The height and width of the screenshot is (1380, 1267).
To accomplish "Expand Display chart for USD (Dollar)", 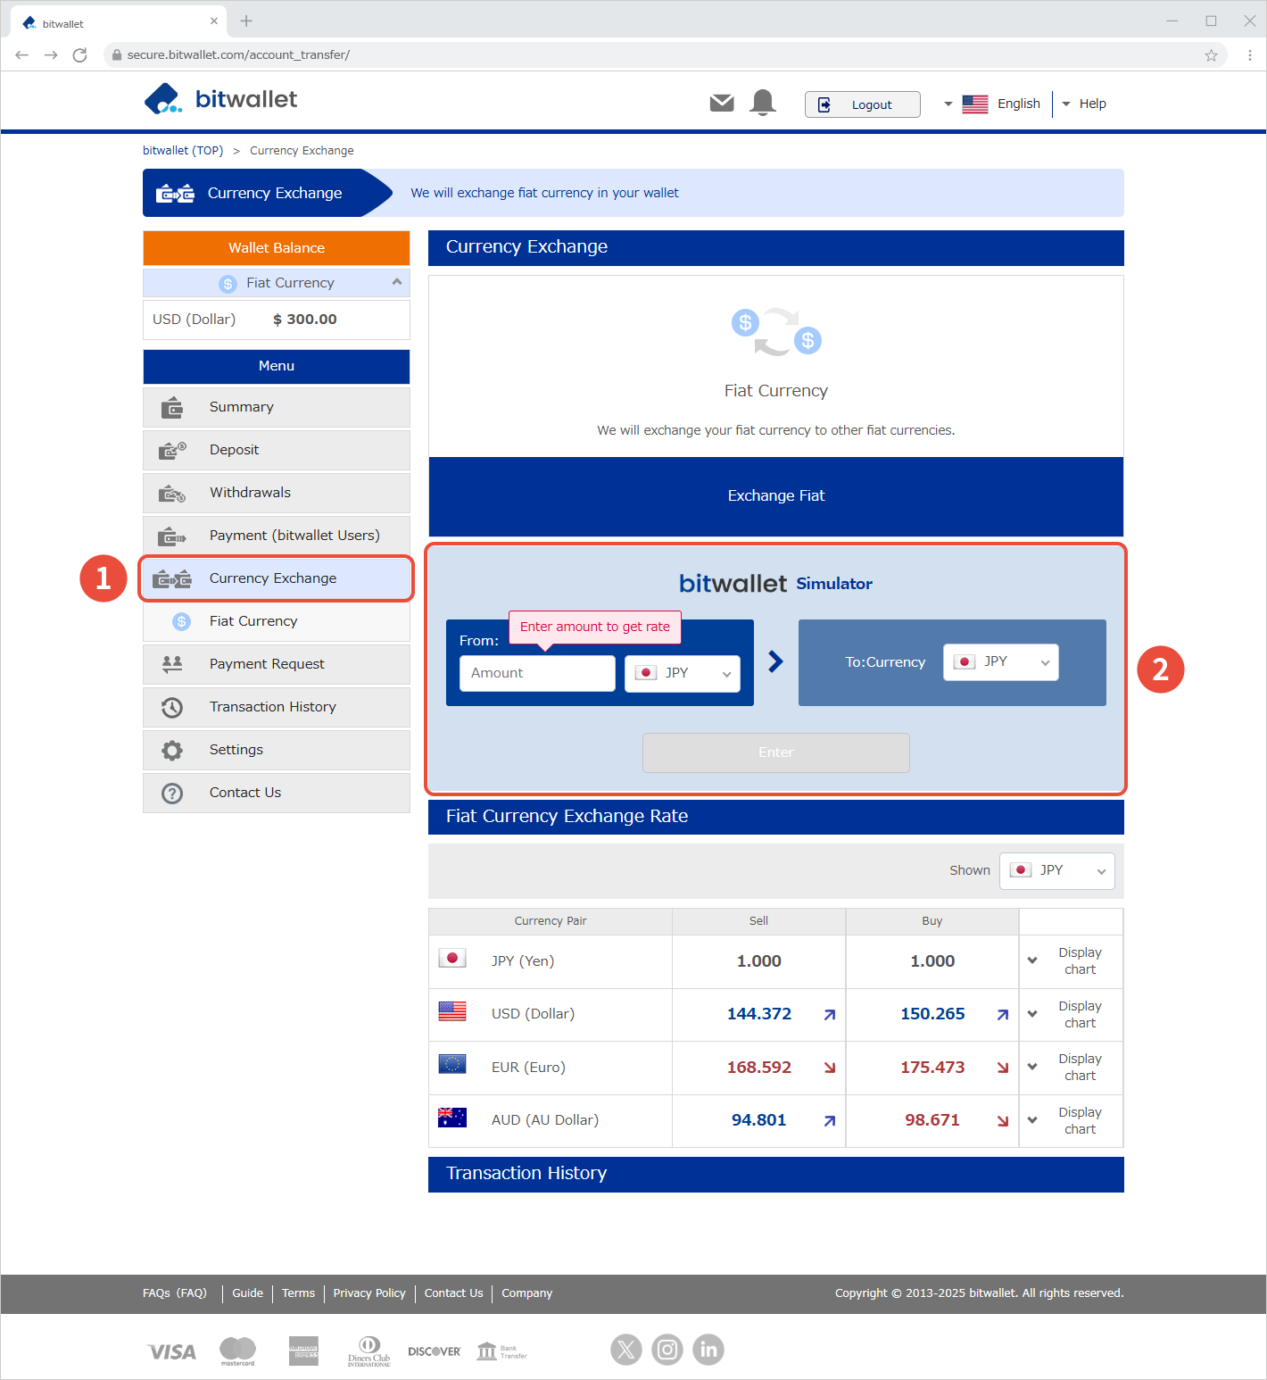I will (x=1071, y=1015).
